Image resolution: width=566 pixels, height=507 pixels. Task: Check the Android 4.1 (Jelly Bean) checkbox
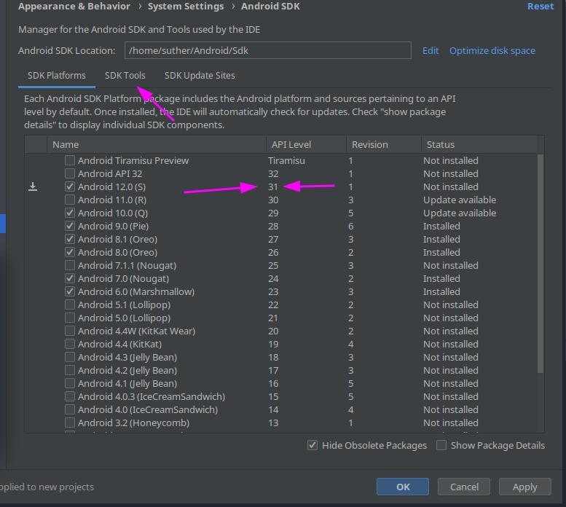(x=70, y=383)
